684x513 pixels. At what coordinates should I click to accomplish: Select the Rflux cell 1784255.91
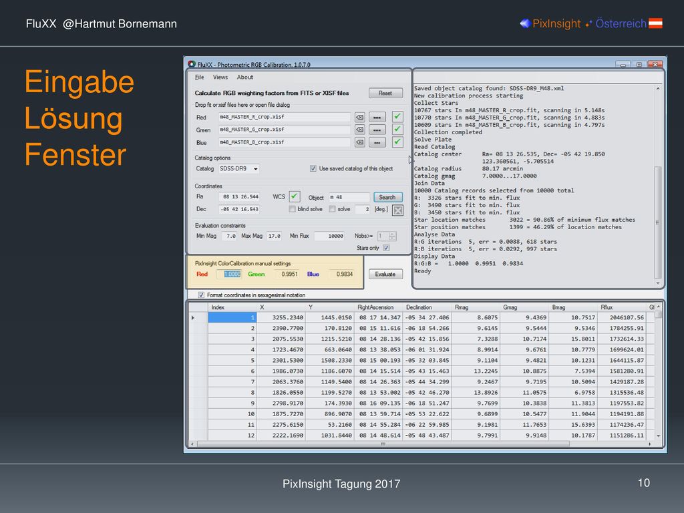(622, 328)
